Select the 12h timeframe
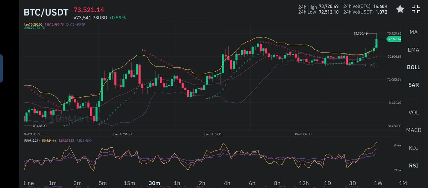Screen dimensions: 428x188 pyautogui.click(x=304, y=183)
